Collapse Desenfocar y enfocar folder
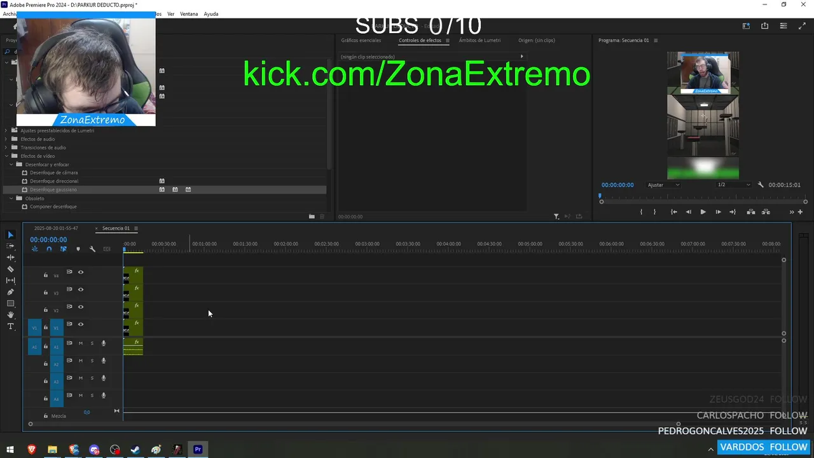814x458 pixels. tap(11, 164)
